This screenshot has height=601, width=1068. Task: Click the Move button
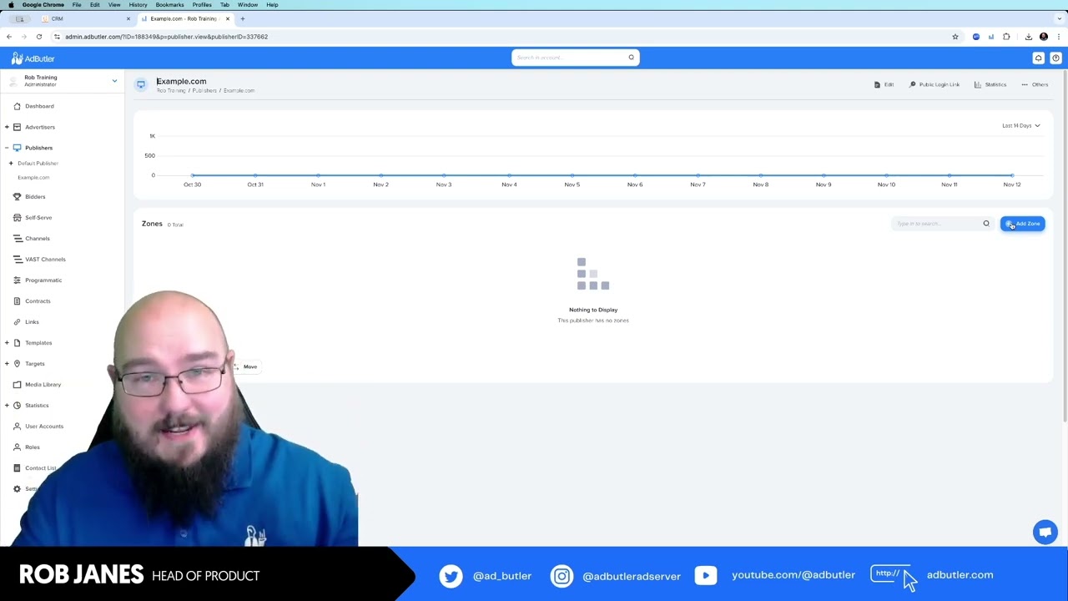tap(246, 367)
